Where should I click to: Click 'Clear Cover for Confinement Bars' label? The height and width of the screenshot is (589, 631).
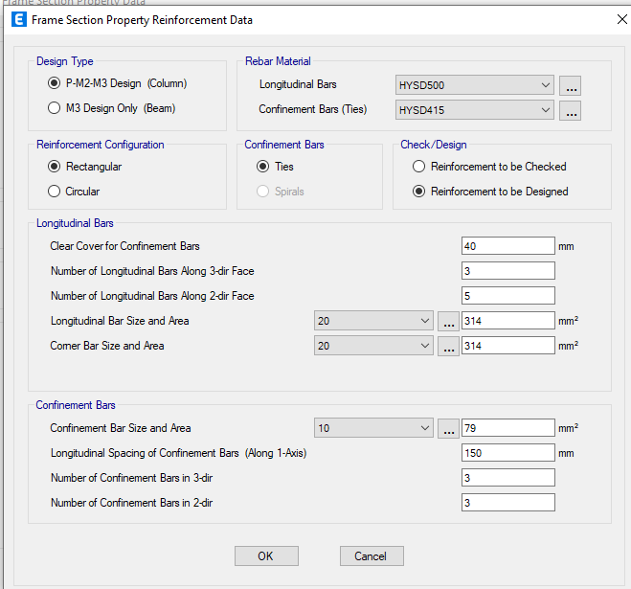tap(124, 246)
